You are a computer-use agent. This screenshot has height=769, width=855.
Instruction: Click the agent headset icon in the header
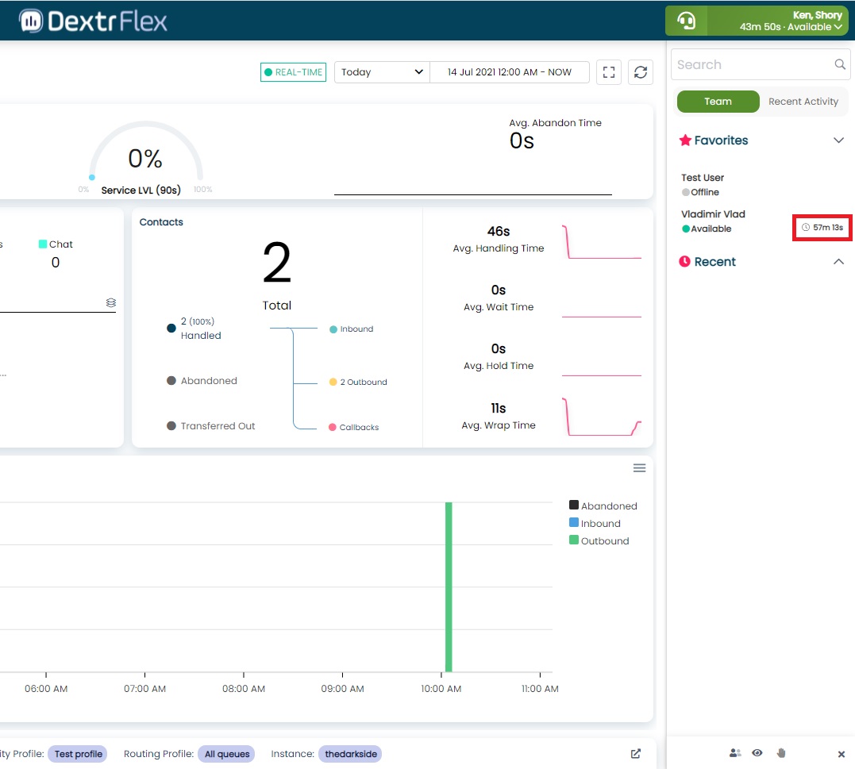[686, 21]
